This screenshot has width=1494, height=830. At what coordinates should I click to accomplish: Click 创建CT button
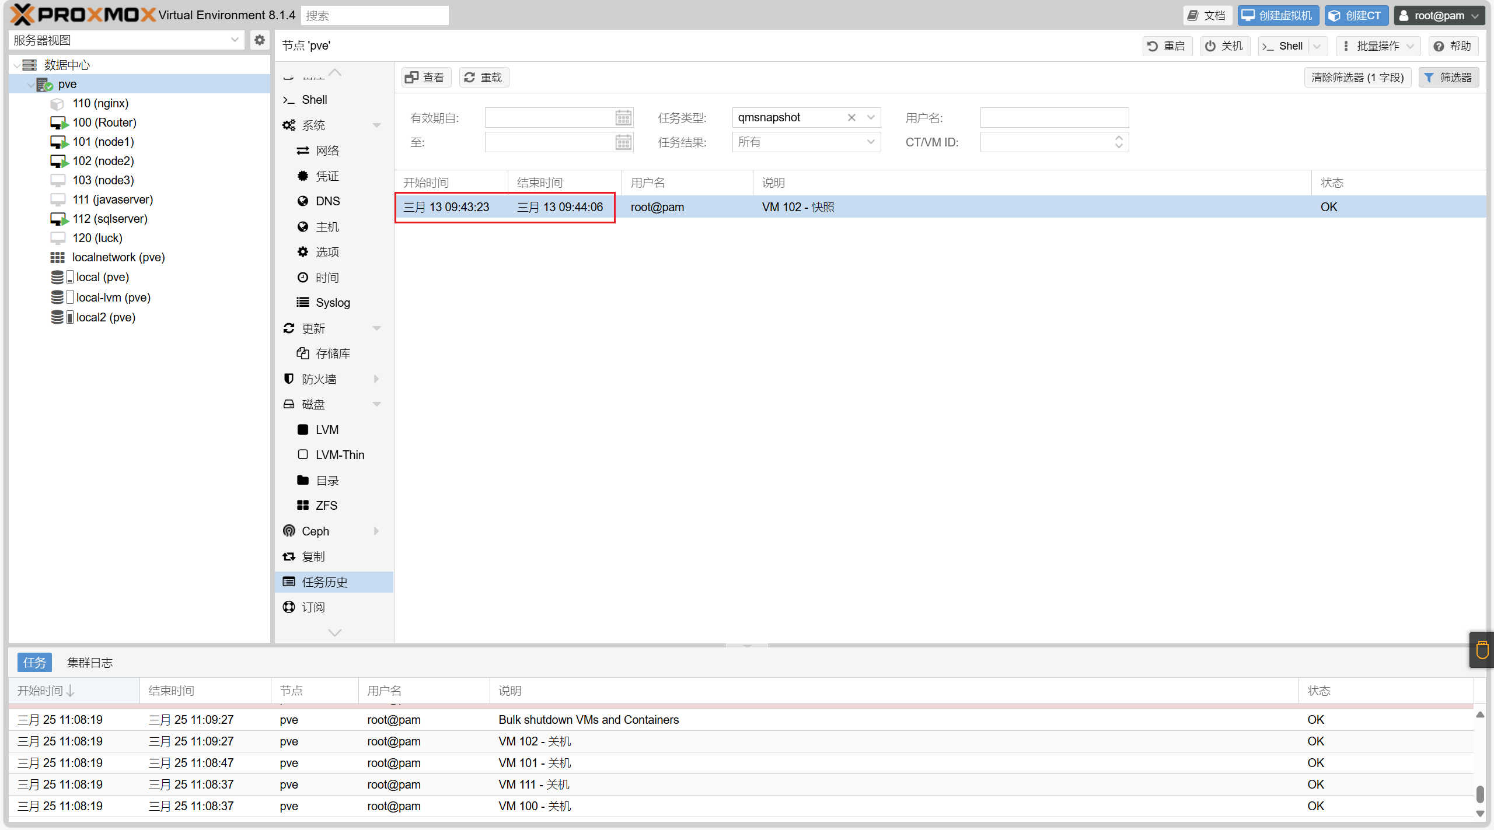pyautogui.click(x=1355, y=16)
